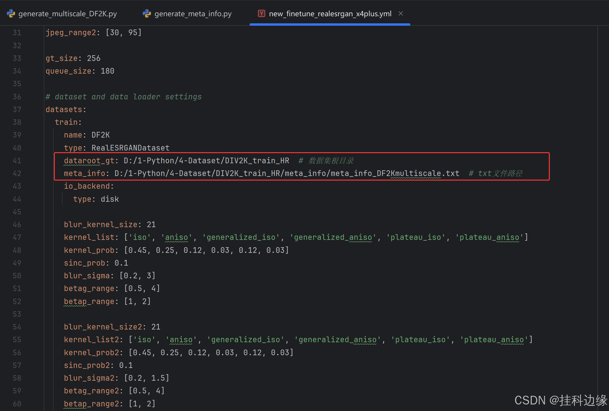
Task: Click the DIV2K_train_HR path on line 41
Action: pos(257,161)
